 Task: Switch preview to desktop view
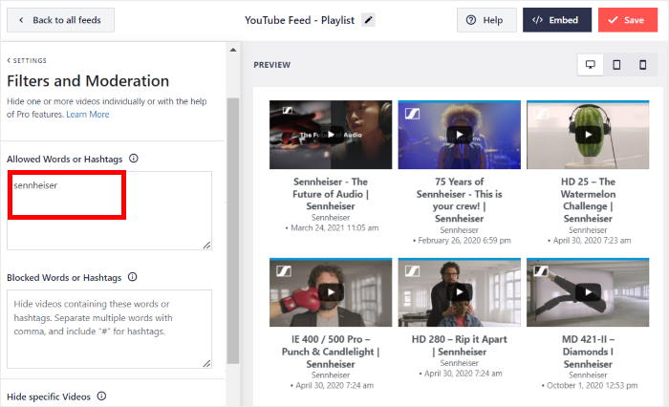(590, 65)
